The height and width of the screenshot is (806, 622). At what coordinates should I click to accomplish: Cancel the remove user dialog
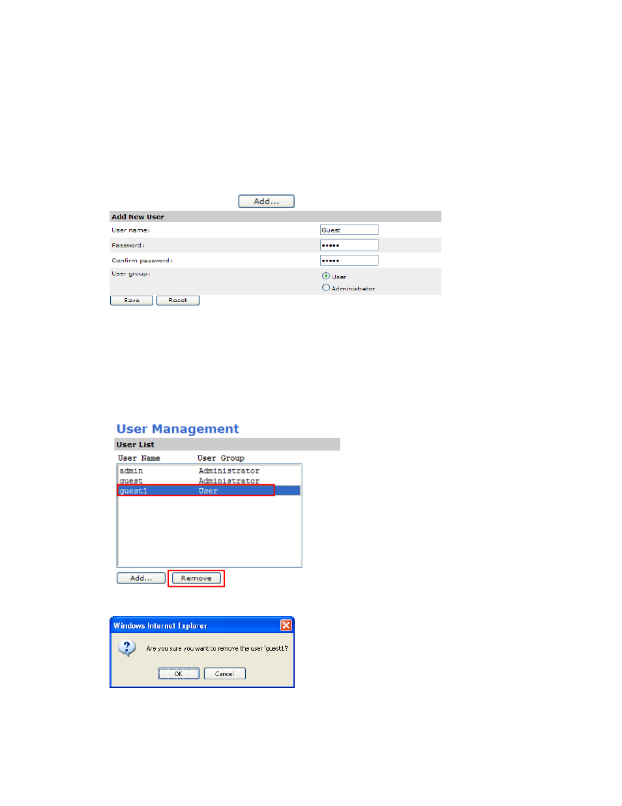click(225, 674)
